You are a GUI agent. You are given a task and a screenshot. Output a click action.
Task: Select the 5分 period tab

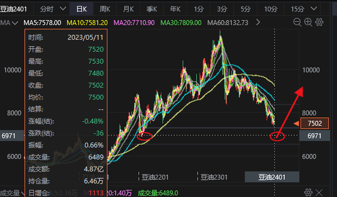(x=245, y=9)
